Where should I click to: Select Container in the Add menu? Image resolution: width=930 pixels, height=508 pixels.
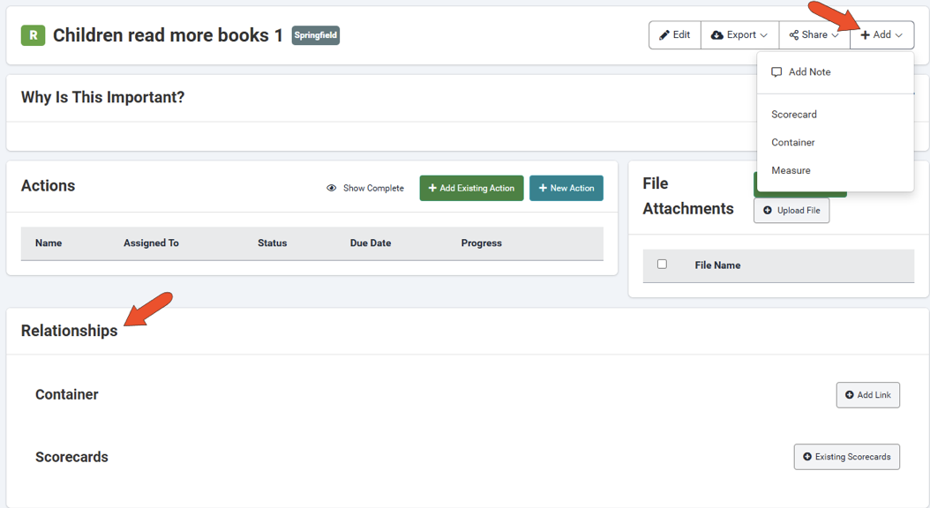[793, 143]
